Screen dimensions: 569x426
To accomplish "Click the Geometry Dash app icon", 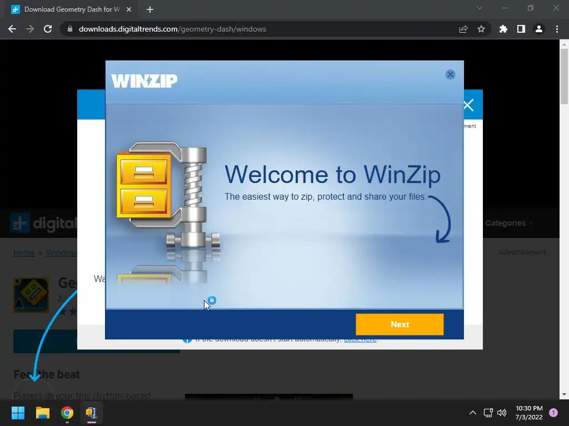I will [x=31, y=295].
